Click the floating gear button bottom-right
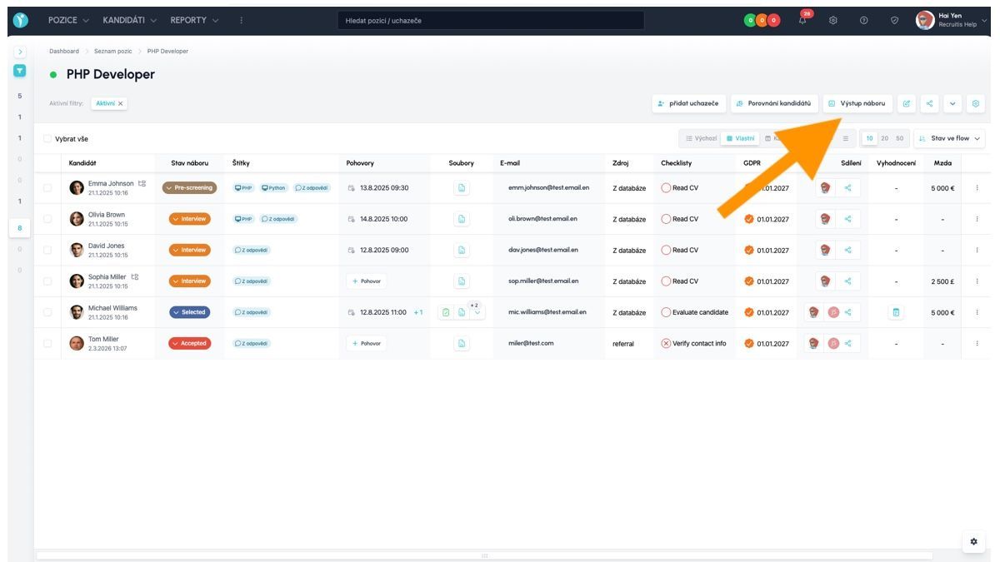 point(972,541)
